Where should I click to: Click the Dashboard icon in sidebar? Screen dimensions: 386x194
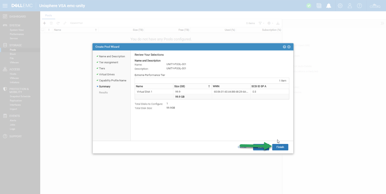point(5,16)
